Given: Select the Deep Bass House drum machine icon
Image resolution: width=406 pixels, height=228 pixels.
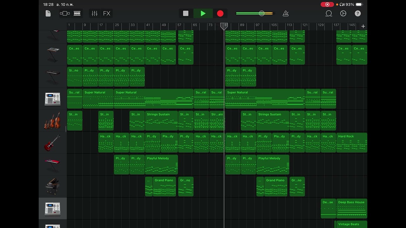Looking at the screenshot, I should (53, 209).
